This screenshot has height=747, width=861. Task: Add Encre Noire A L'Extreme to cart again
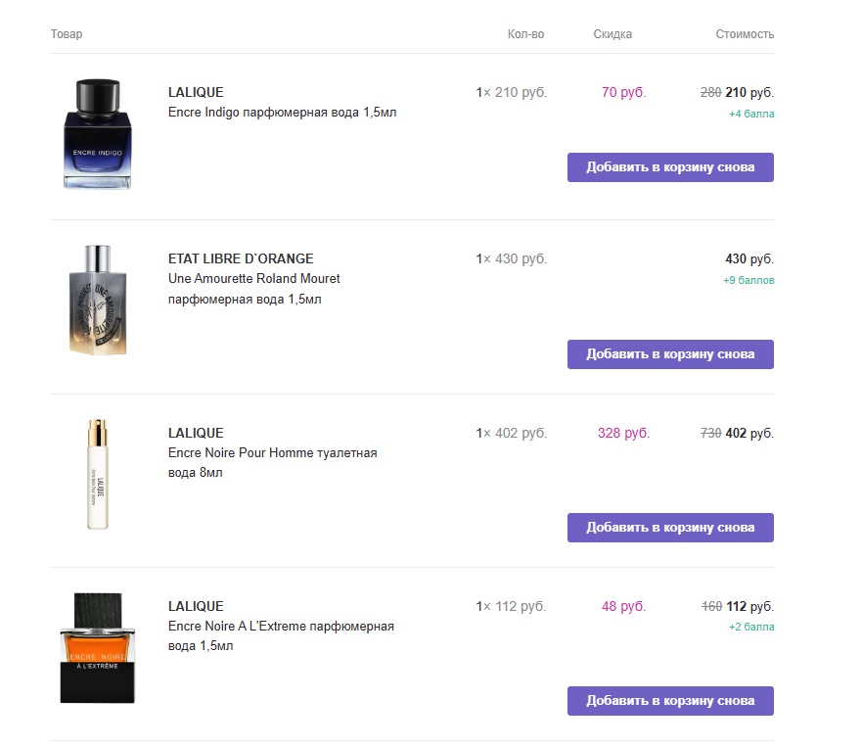click(x=670, y=701)
